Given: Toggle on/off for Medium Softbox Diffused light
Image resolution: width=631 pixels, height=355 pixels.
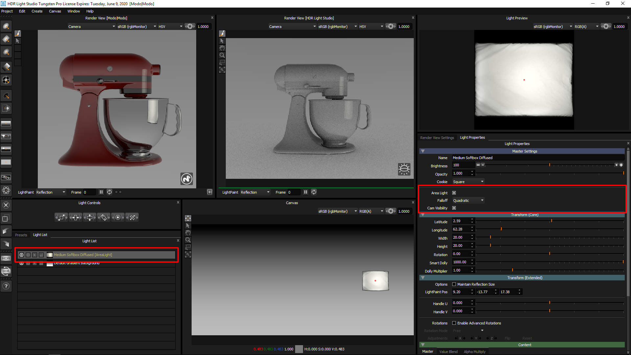Looking at the screenshot, I should 22,255.
